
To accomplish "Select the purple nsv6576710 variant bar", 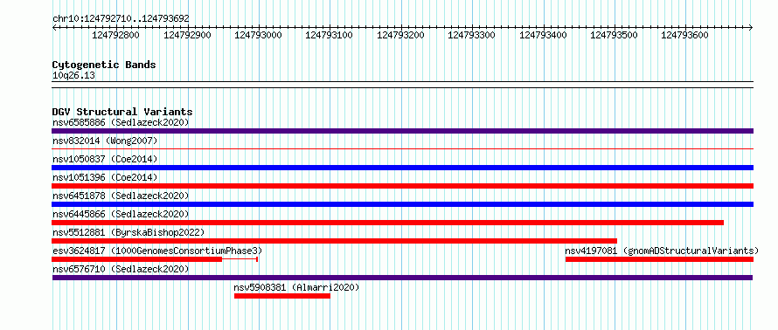I will 402,278.
